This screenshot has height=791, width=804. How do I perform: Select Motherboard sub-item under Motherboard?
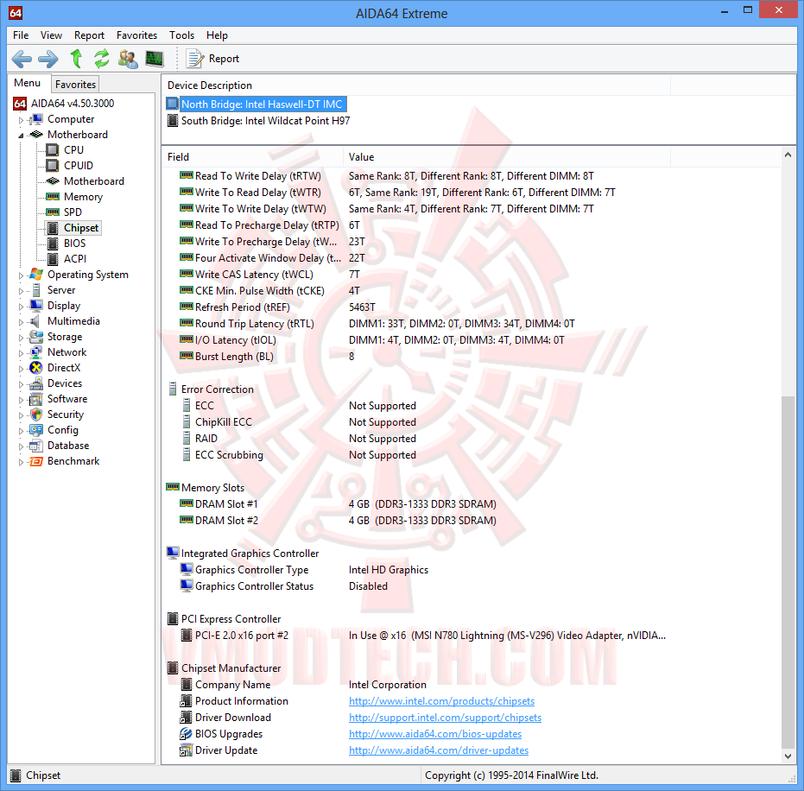pyautogui.click(x=94, y=181)
